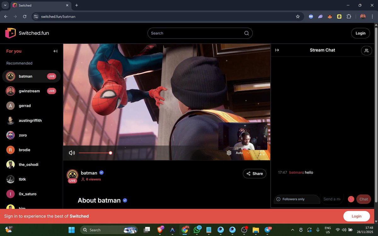Click batman's username in chat message
378x236 pixels.
[x=296, y=172]
